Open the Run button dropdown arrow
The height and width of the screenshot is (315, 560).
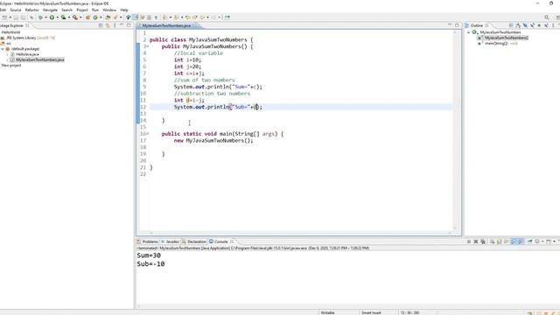[57, 17]
